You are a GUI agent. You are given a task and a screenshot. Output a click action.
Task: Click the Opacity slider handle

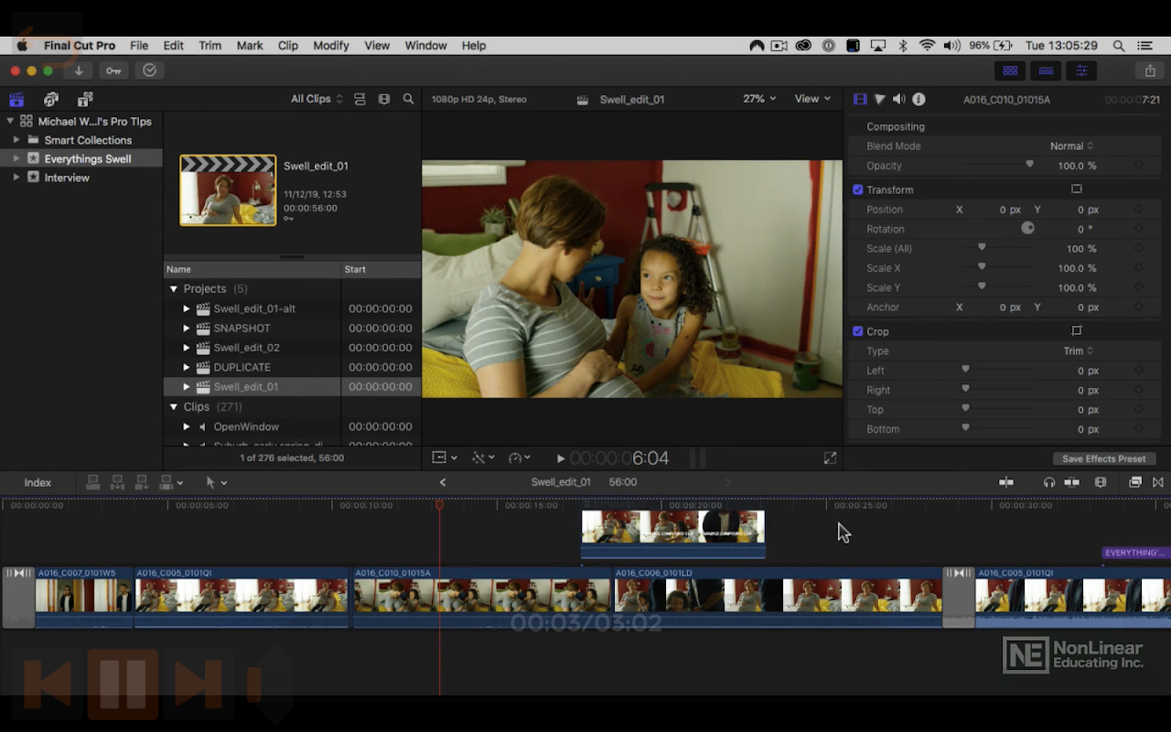click(x=1029, y=165)
